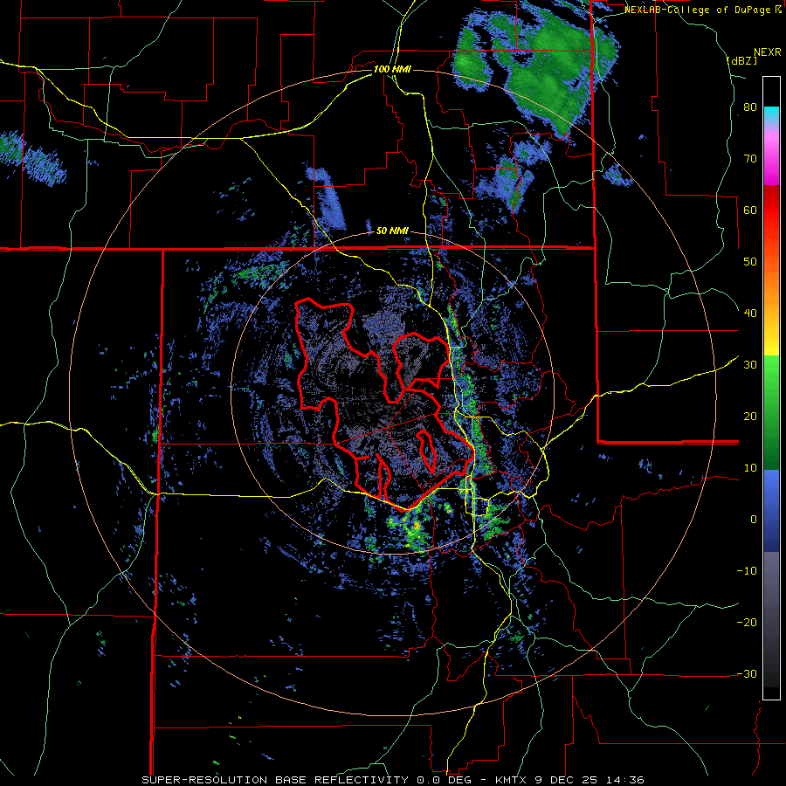Click the 30 value on the dBZ scale
Screen dimensions: 786x786
tap(750, 364)
